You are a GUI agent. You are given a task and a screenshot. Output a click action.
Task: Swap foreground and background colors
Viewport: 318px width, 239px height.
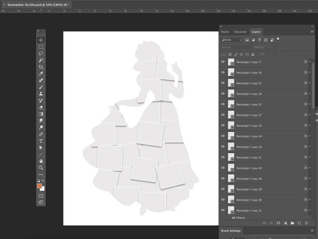(x=43, y=180)
